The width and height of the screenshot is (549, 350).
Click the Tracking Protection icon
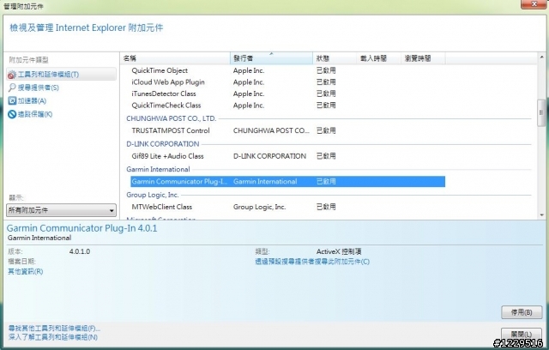(12, 114)
